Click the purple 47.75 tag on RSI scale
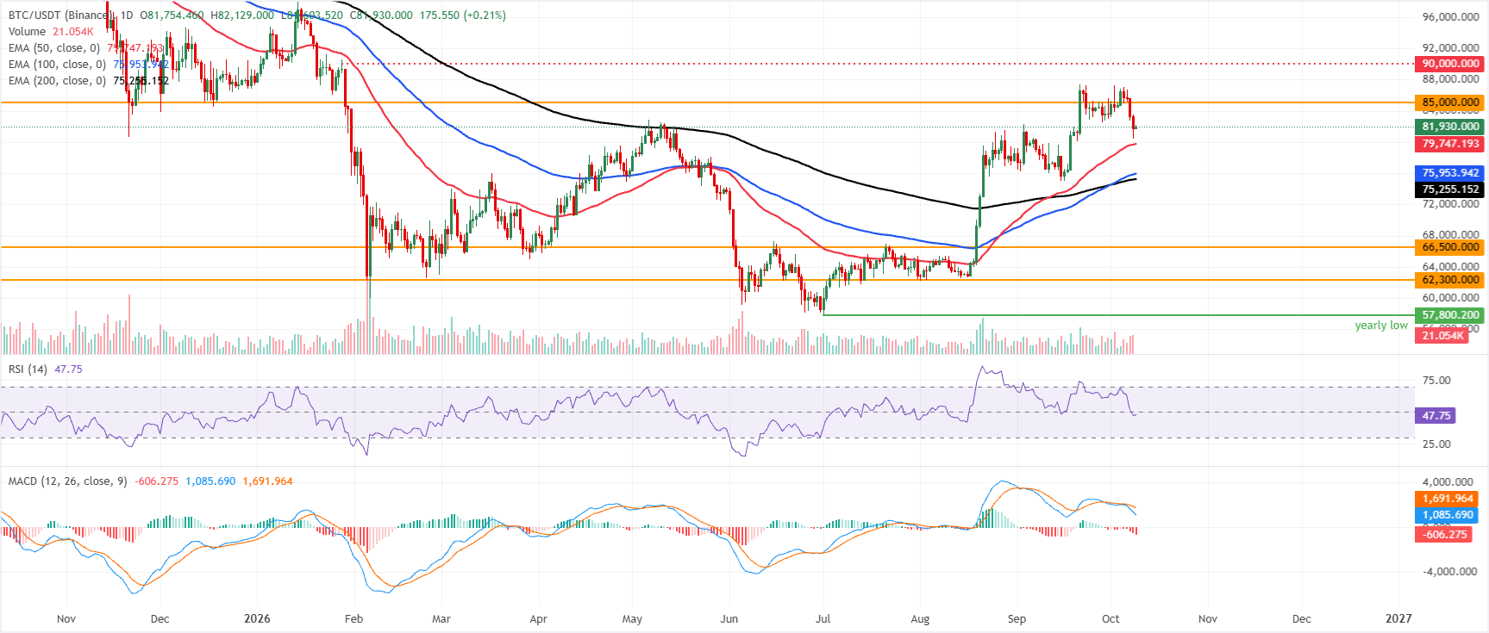The width and height of the screenshot is (1489, 633). (1436, 416)
